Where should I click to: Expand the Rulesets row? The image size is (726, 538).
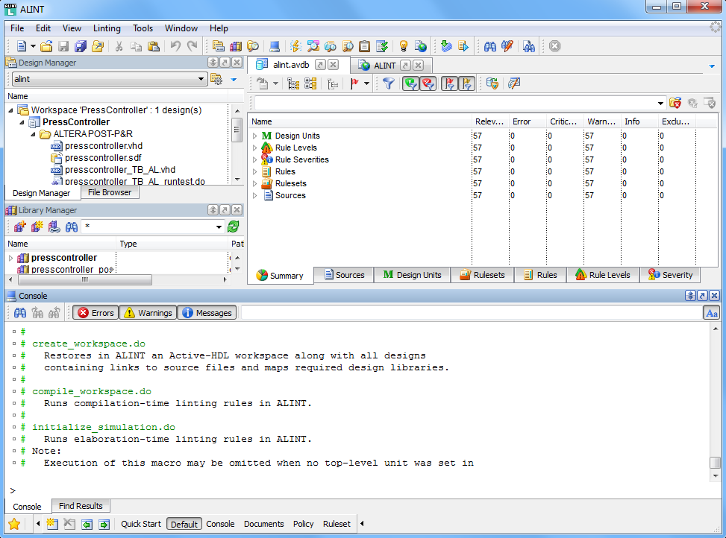click(254, 183)
